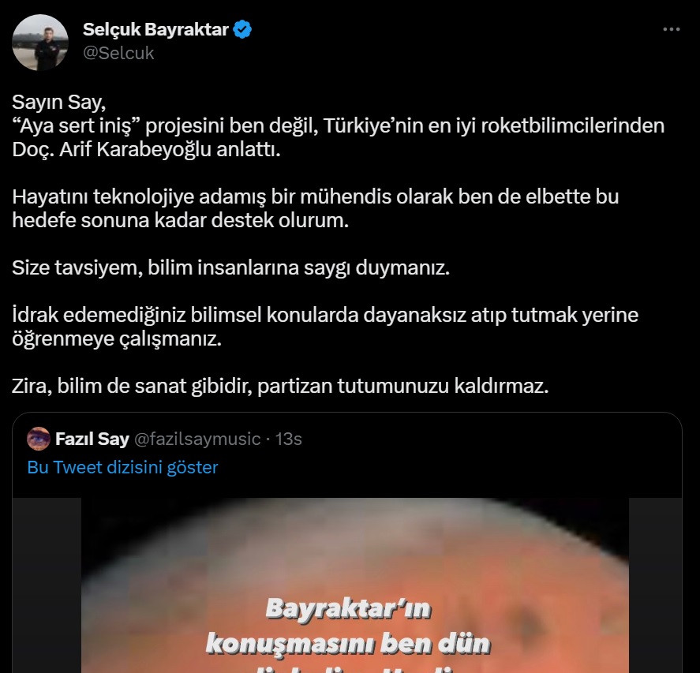Open the Fazıl Say name in the quoted tweet
The image size is (700, 673).
[x=92, y=439]
